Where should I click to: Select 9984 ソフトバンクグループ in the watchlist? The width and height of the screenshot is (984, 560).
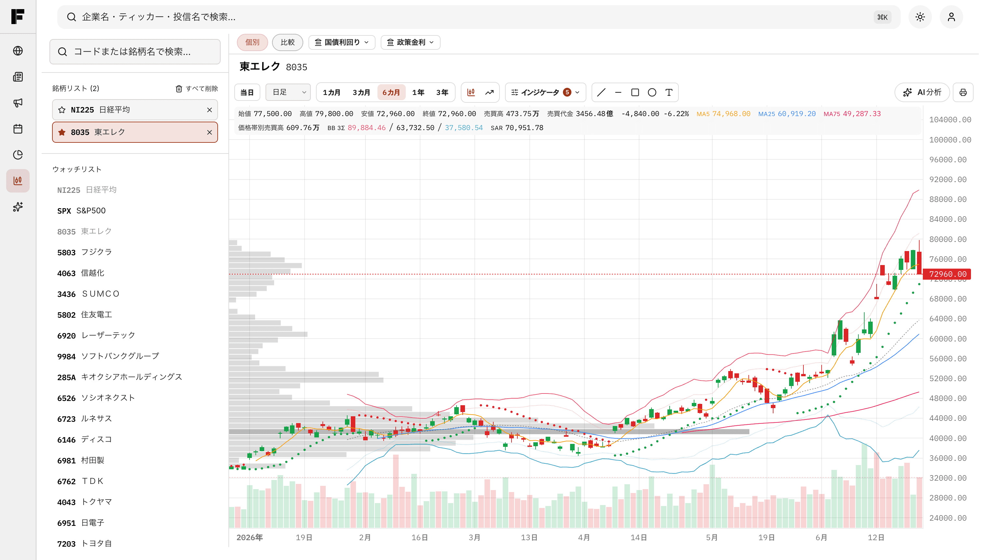(135, 356)
